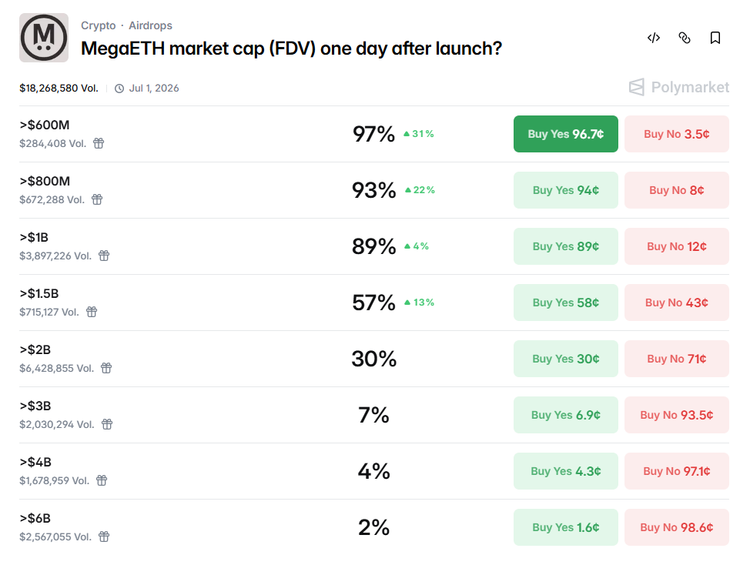This screenshot has width=750, height=565.
Task: Buy No at 98.6¢ for >$6B
Action: click(676, 527)
